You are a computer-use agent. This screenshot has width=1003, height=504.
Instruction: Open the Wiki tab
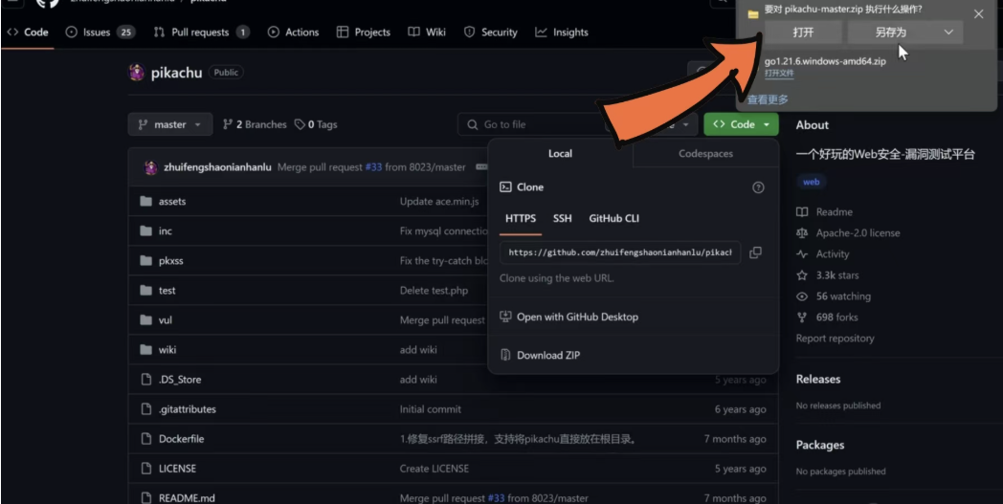[x=427, y=32]
